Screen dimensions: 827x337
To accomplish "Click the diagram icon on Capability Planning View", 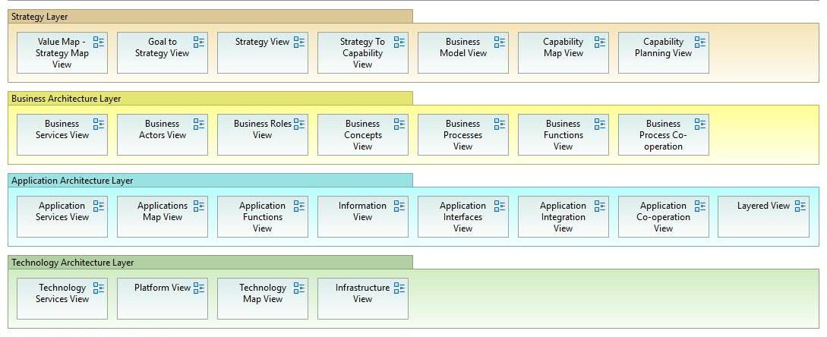I will coord(700,43).
